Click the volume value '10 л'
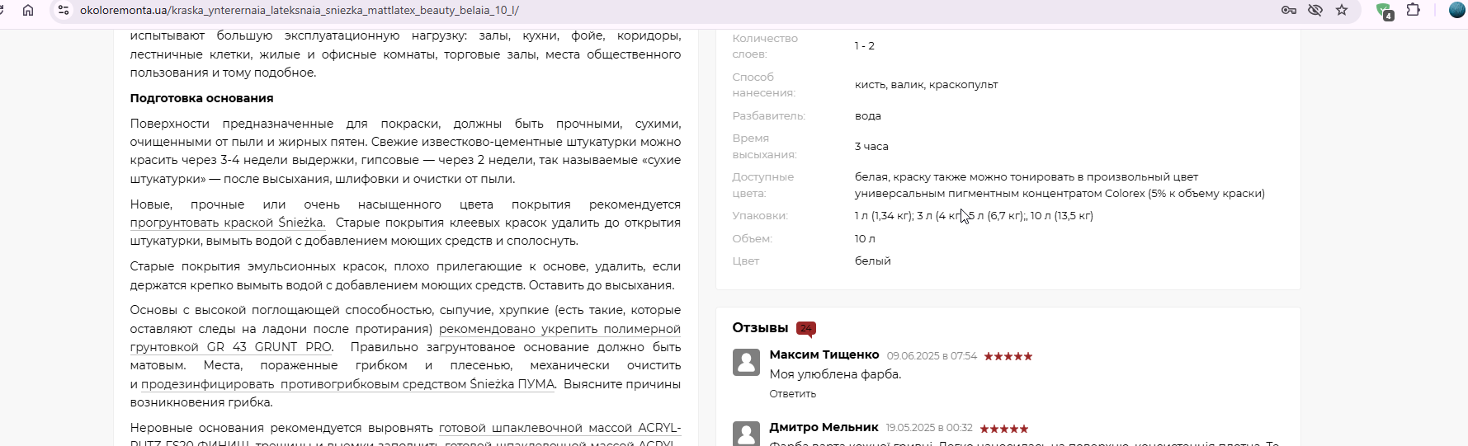The height and width of the screenshot is (446, 1468). 865,239
